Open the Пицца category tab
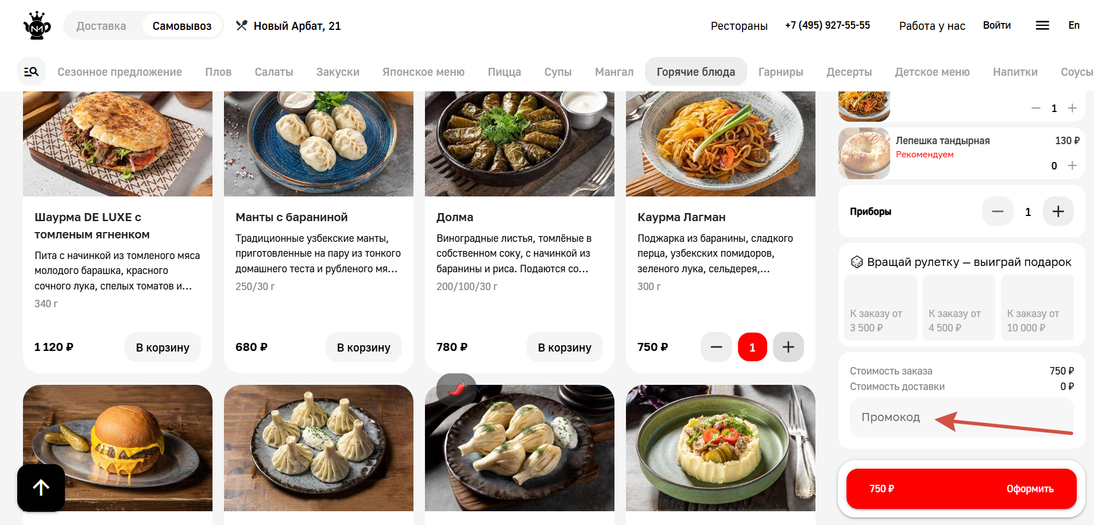Image resolution: width=1094 pixels, height=525 pixels. point(504,72)
